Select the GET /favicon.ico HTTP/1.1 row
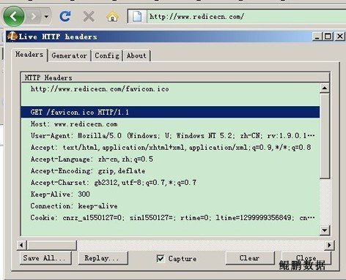 (x=170, y=112)
